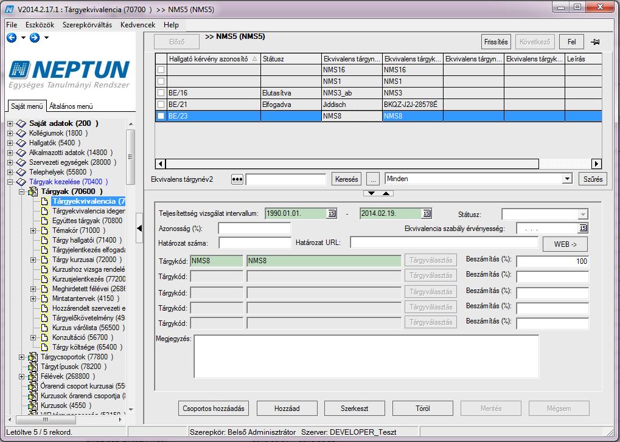Open the Szerepkörváltás menu
The image size is (620, 442).
click(x=87, y=25)
